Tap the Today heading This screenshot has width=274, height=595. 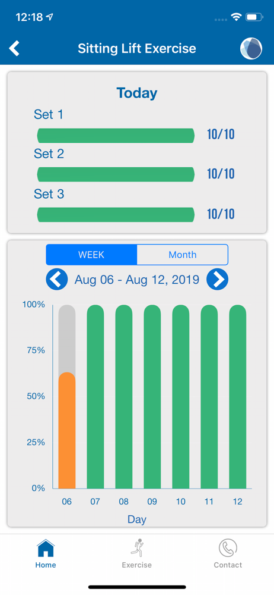[x=136, y=93]
